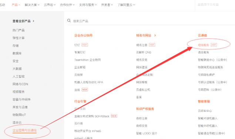Open 商标交易 link

(x=142, y=126)
